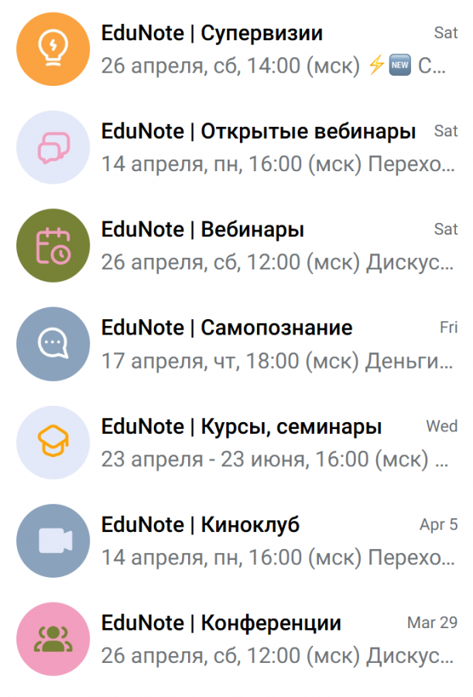473x697 pixels.
Task: Click the lightning emoji in Супервизии preview
Action: coord(376,65)
